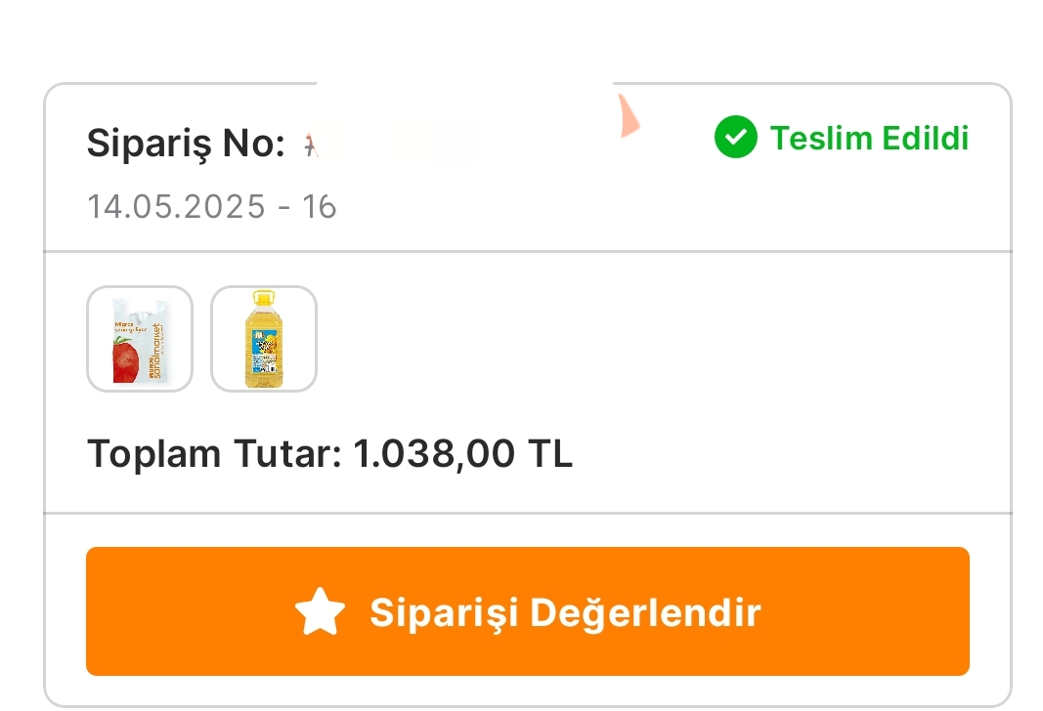This screenshot has width=1043, height=711.
Task: Click the green delivered checkmark icon
Action: tap(736, 137)
